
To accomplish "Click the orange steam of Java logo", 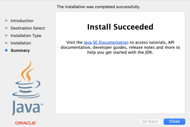I will click(27, 71).
